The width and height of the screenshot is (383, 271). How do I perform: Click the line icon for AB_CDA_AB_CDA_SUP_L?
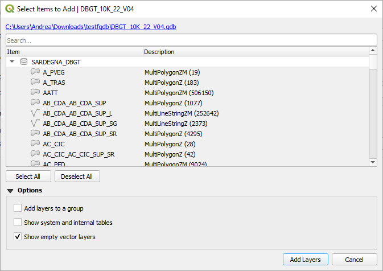pyautogui.click(x=35, y=113)
